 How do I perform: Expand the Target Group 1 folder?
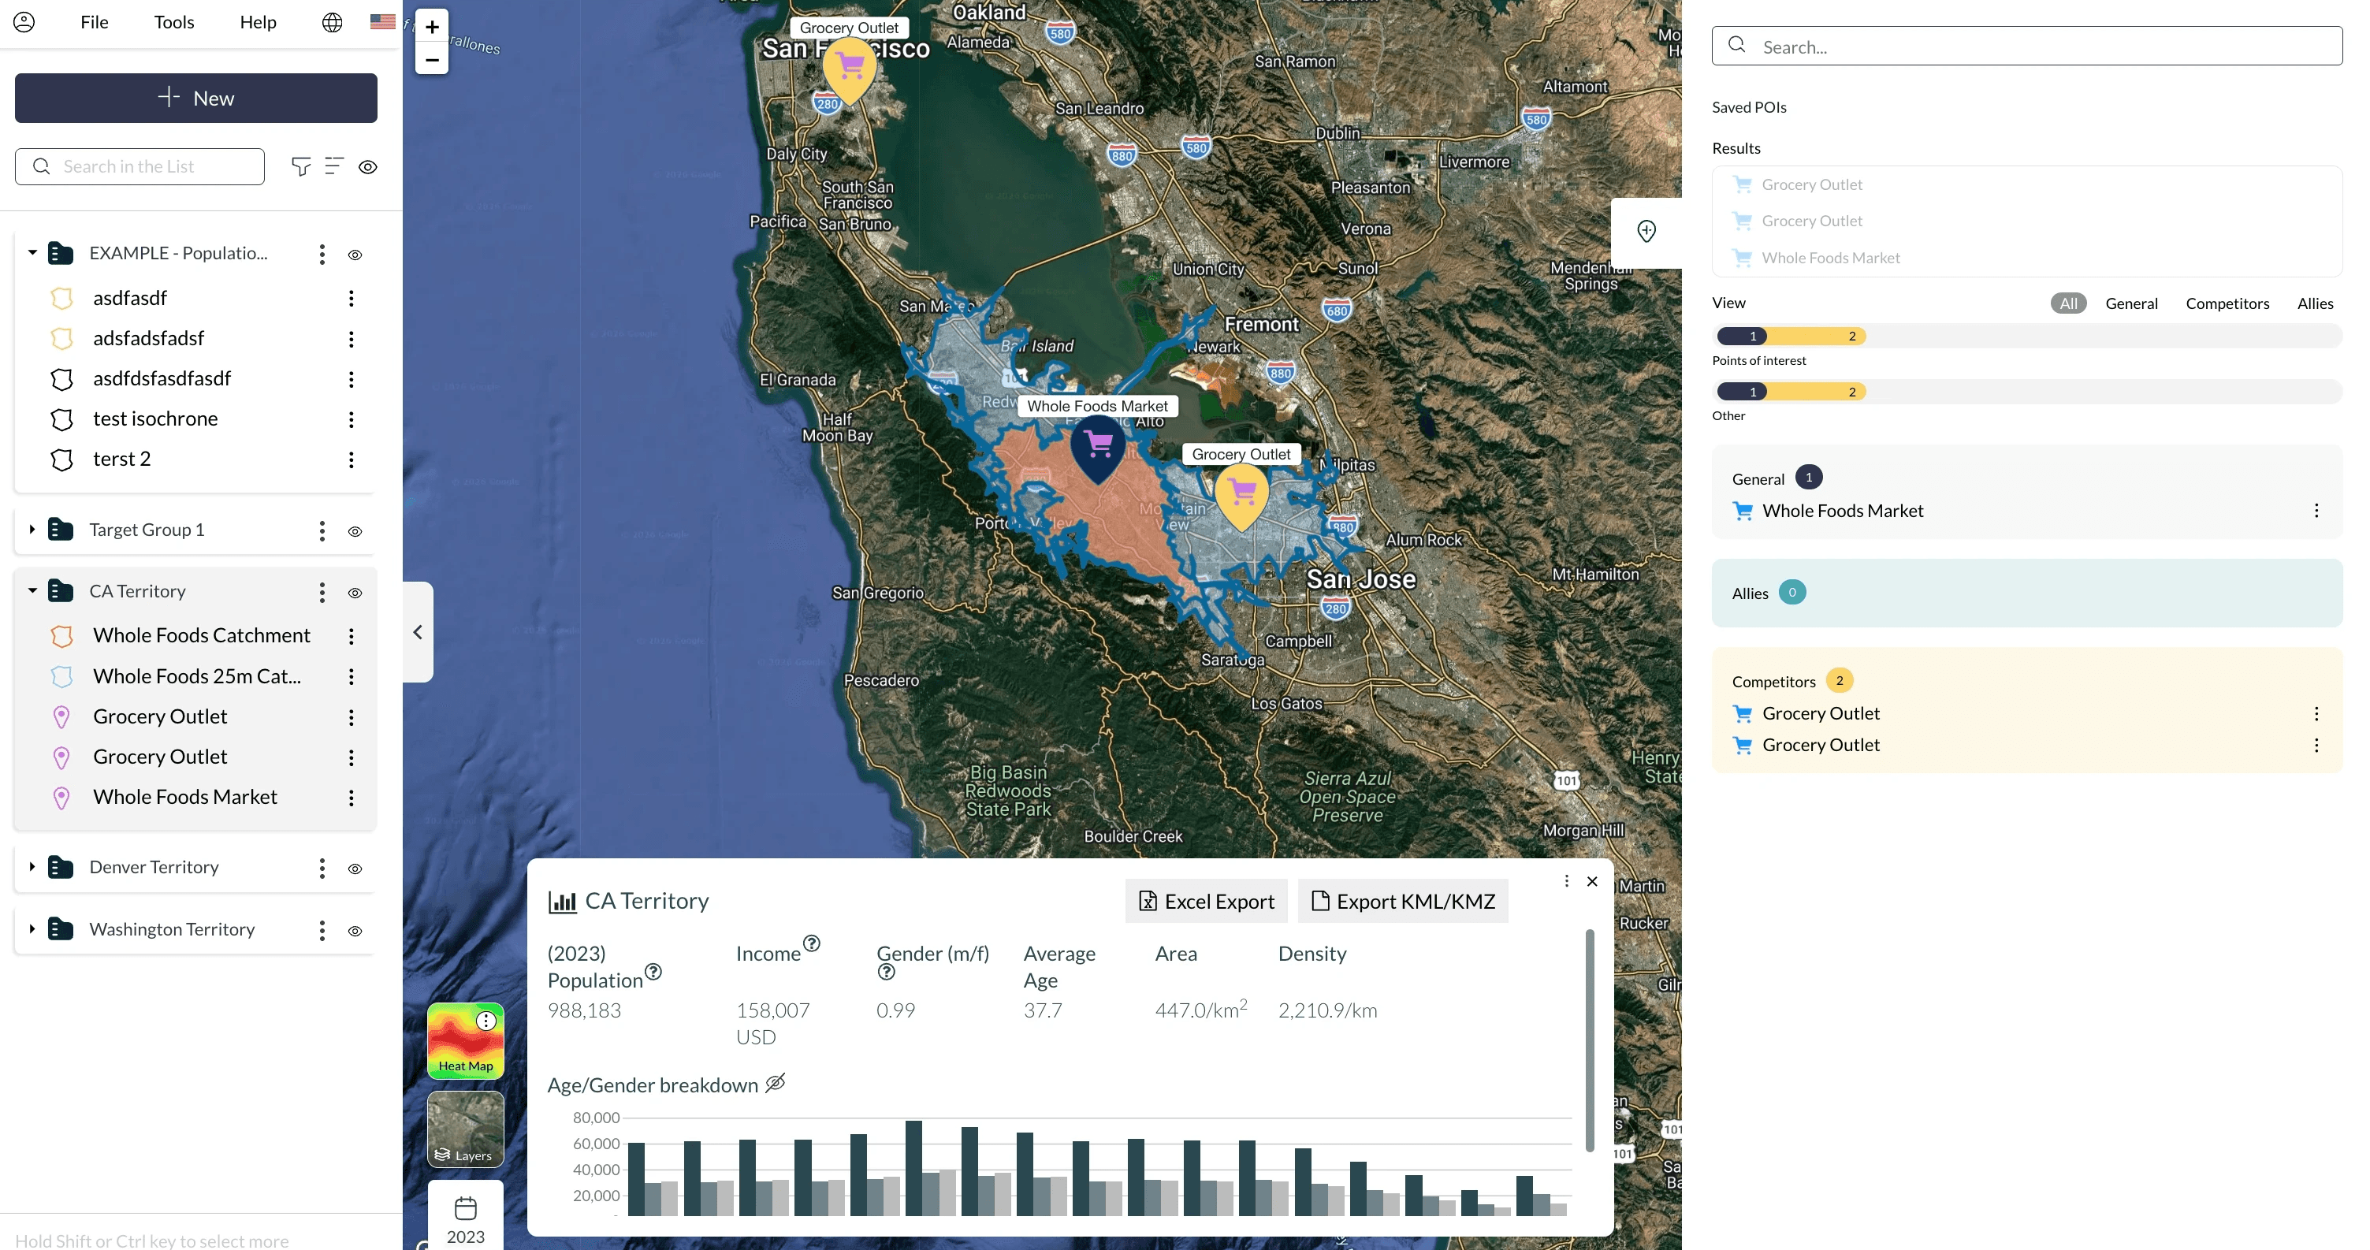(32, 530)
